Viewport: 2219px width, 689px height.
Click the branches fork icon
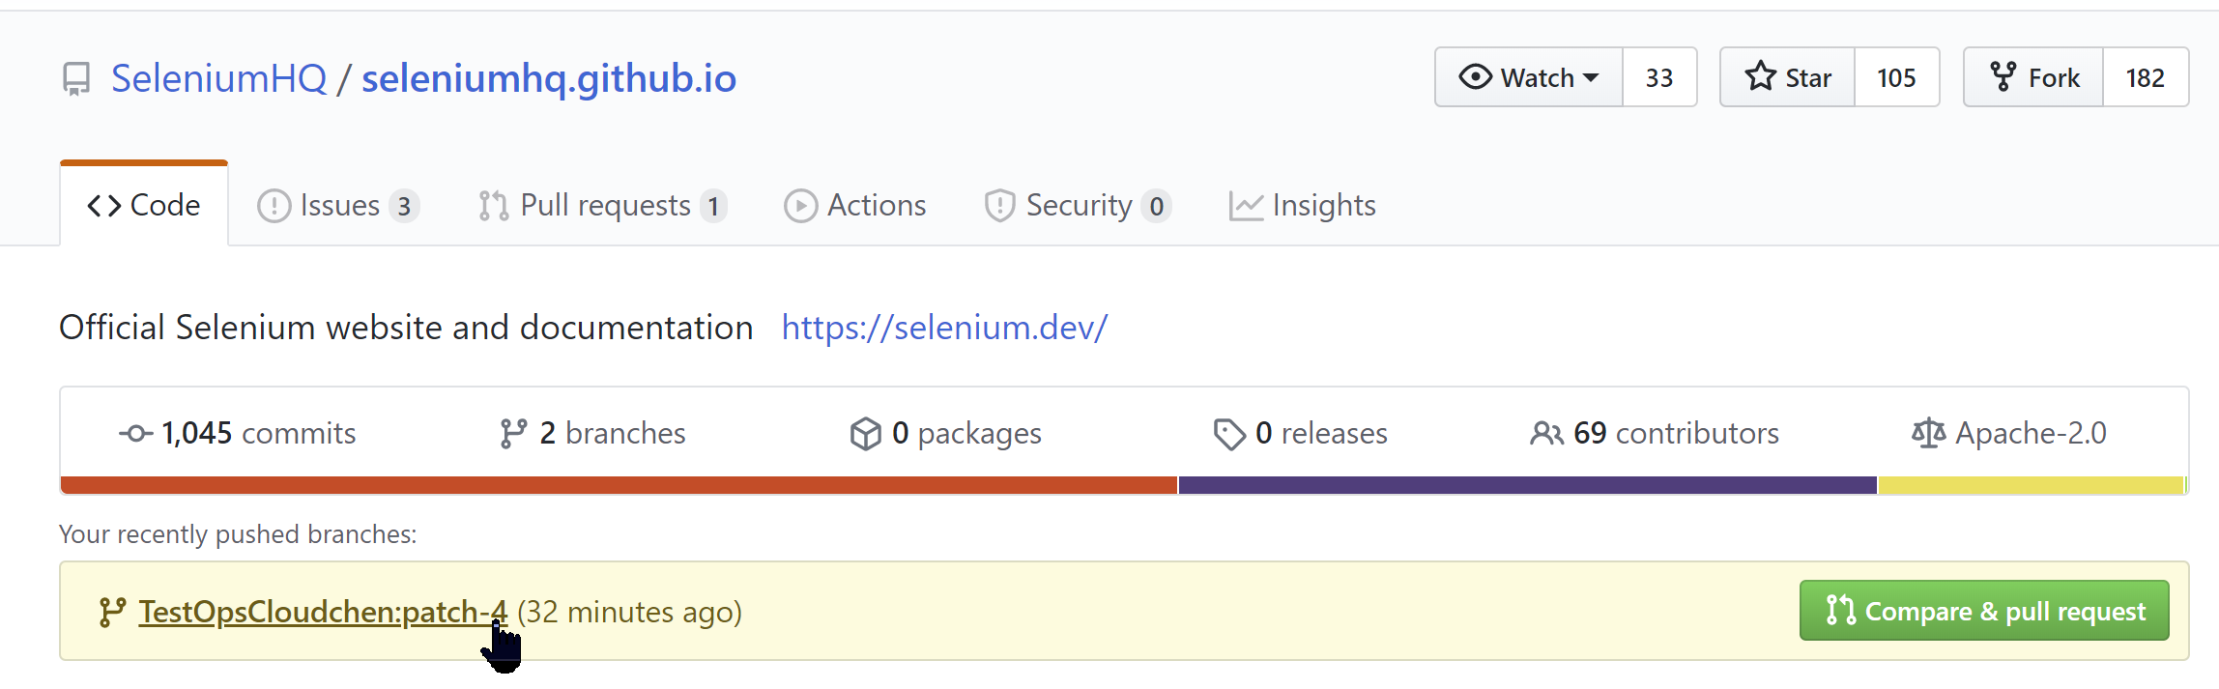click(513, 434)
